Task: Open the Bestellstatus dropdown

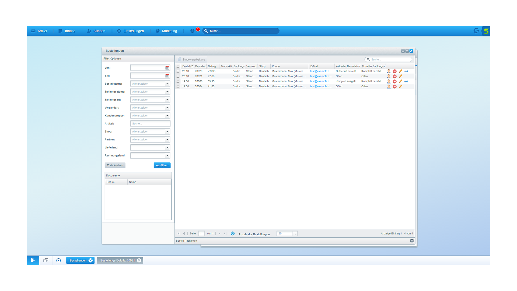Action: (x=167, y=84)
